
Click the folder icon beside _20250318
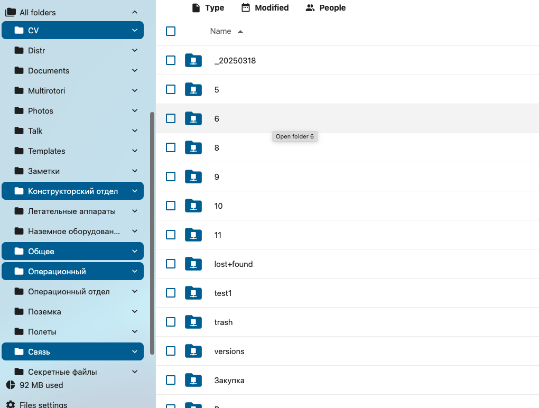(193, 60)
